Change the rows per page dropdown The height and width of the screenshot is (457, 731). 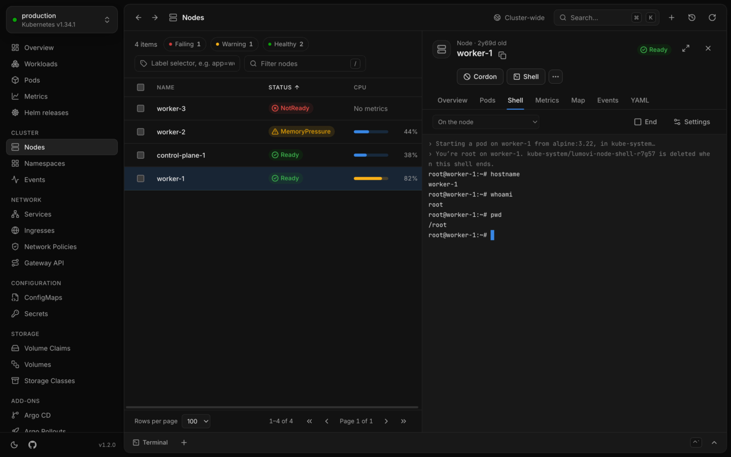[196, 421]
